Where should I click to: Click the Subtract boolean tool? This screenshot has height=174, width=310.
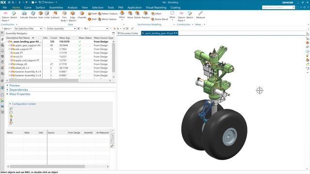click(x=55, y=15)
